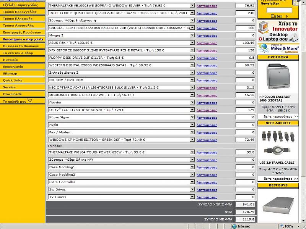Click total without VAT field 941.01

point(245,204)
